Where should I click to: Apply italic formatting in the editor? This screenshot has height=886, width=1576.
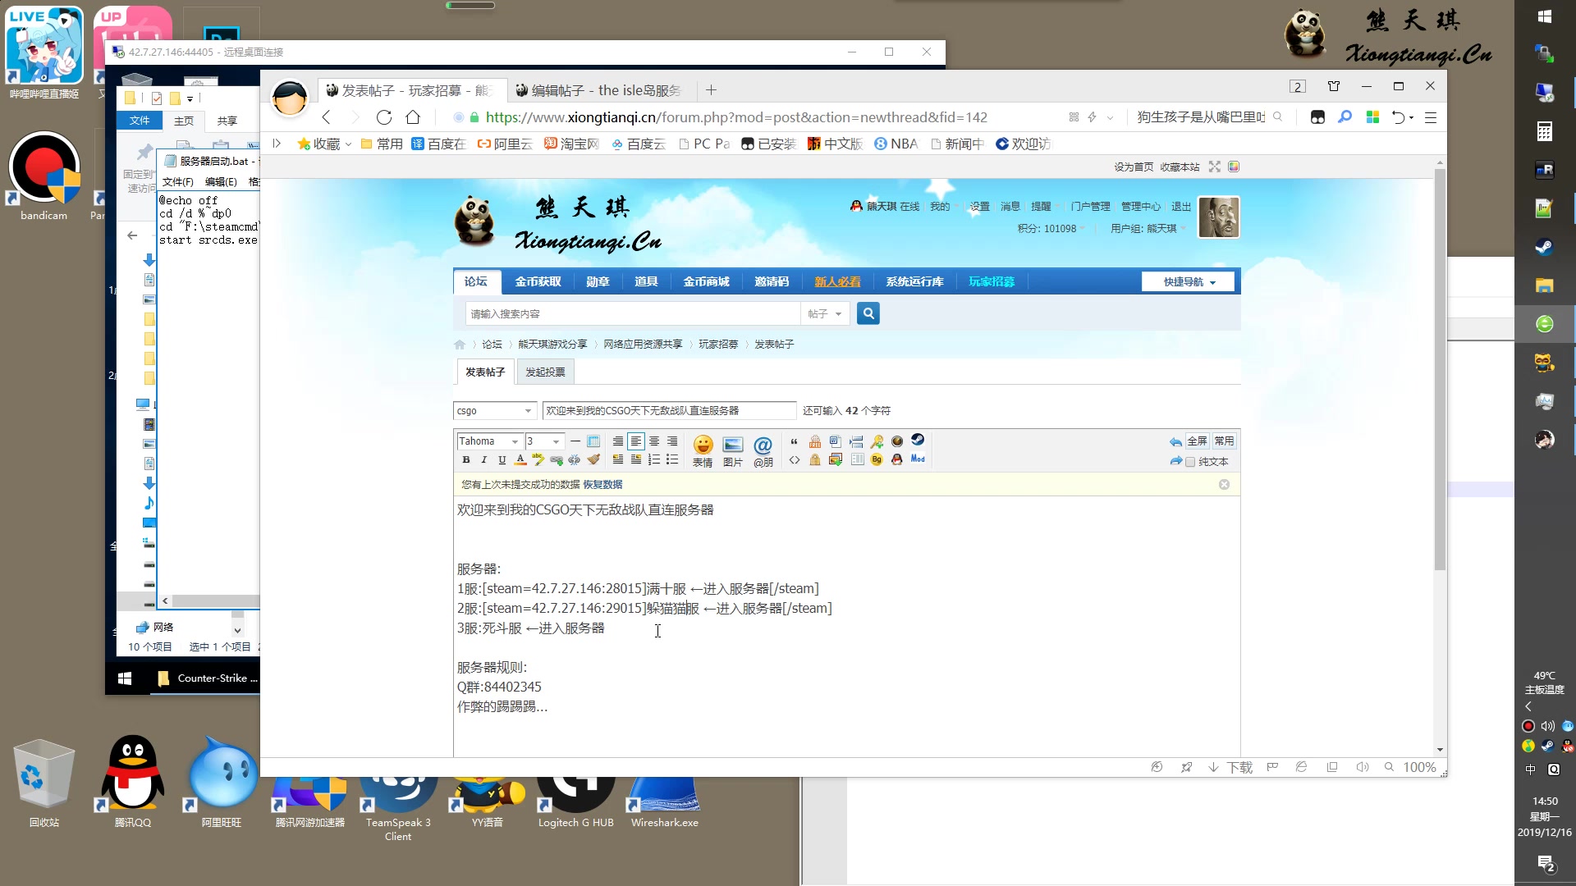coord(484,459)
